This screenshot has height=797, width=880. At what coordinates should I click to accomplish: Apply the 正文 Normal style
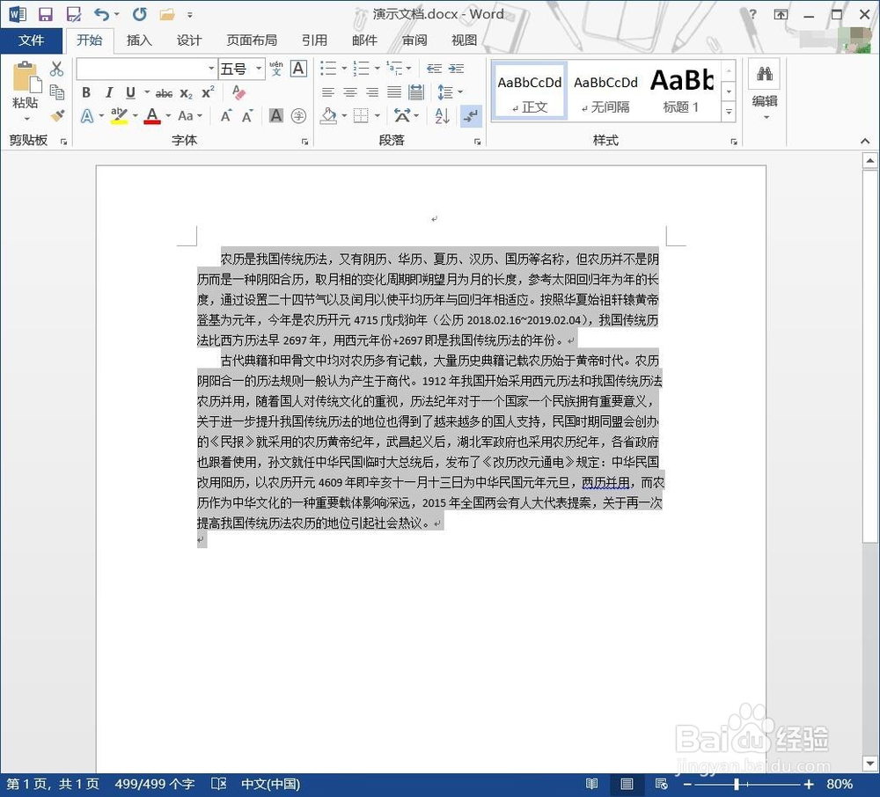[x=529, y=91]
